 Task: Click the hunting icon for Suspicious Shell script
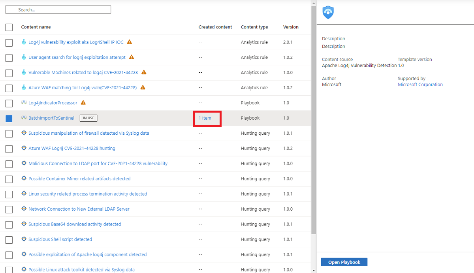[x=24, y=239]
